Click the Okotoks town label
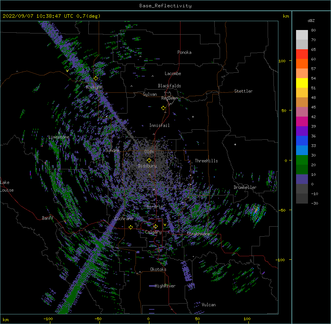Viewport: 331px width, 324px height. [158, 269]
